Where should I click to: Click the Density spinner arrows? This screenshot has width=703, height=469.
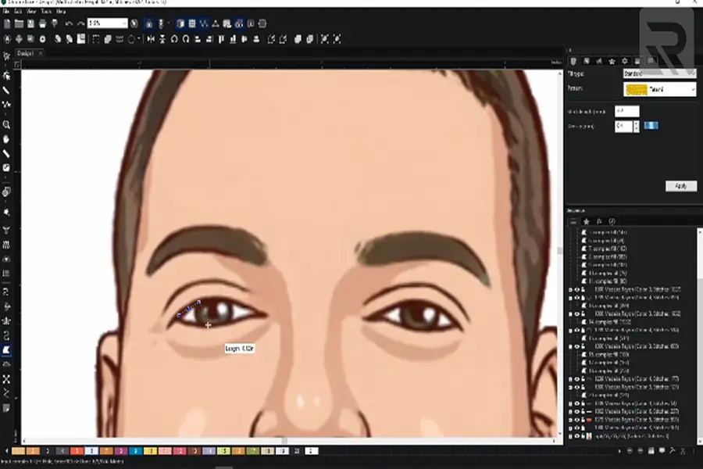(x=636, y=126)
